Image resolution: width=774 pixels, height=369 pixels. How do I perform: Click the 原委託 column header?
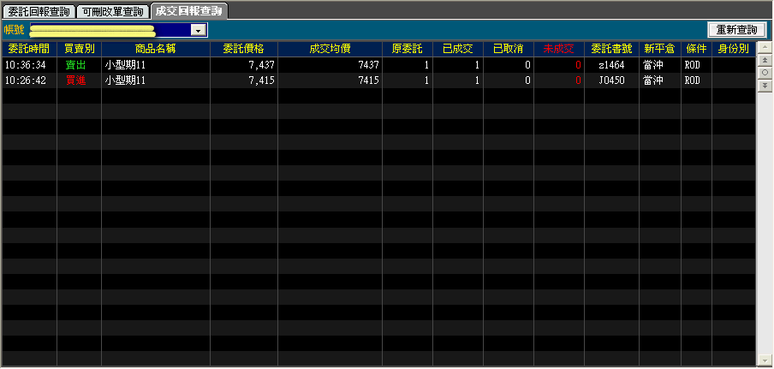click(x=408, y=49)
